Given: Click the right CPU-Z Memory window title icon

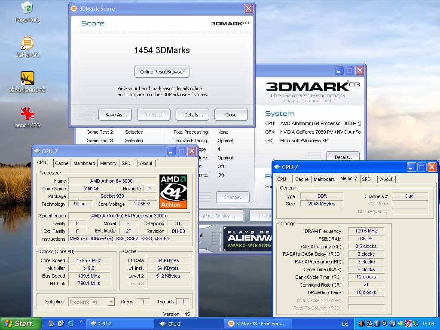Looking at the screenshot, I should tap(277, 167).
